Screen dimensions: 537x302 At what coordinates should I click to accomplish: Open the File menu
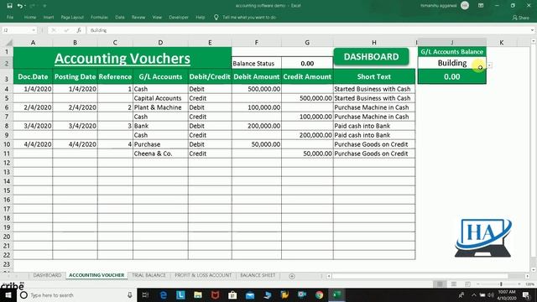pos(10,17)
